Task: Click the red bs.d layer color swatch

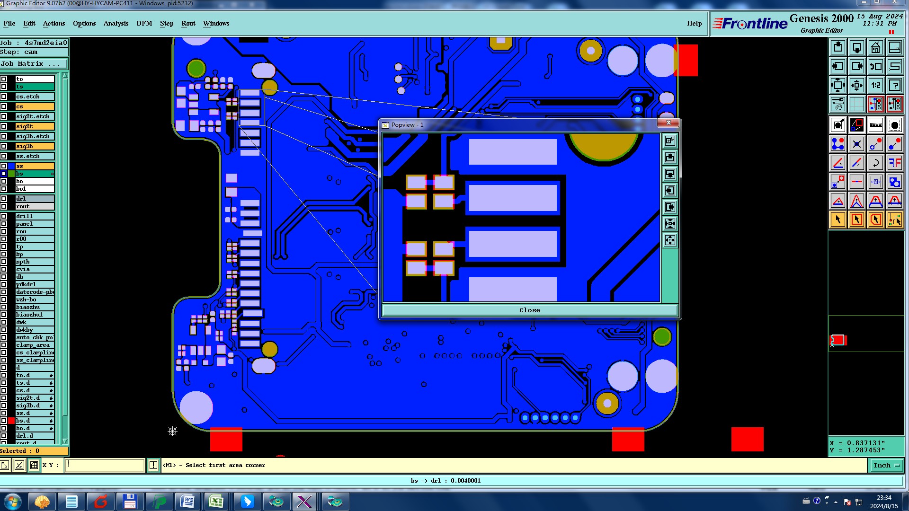Action: point(11,421)
